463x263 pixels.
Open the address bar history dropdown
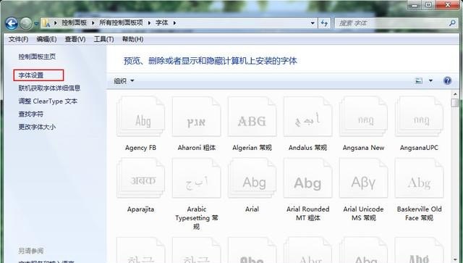pos(313,22)
